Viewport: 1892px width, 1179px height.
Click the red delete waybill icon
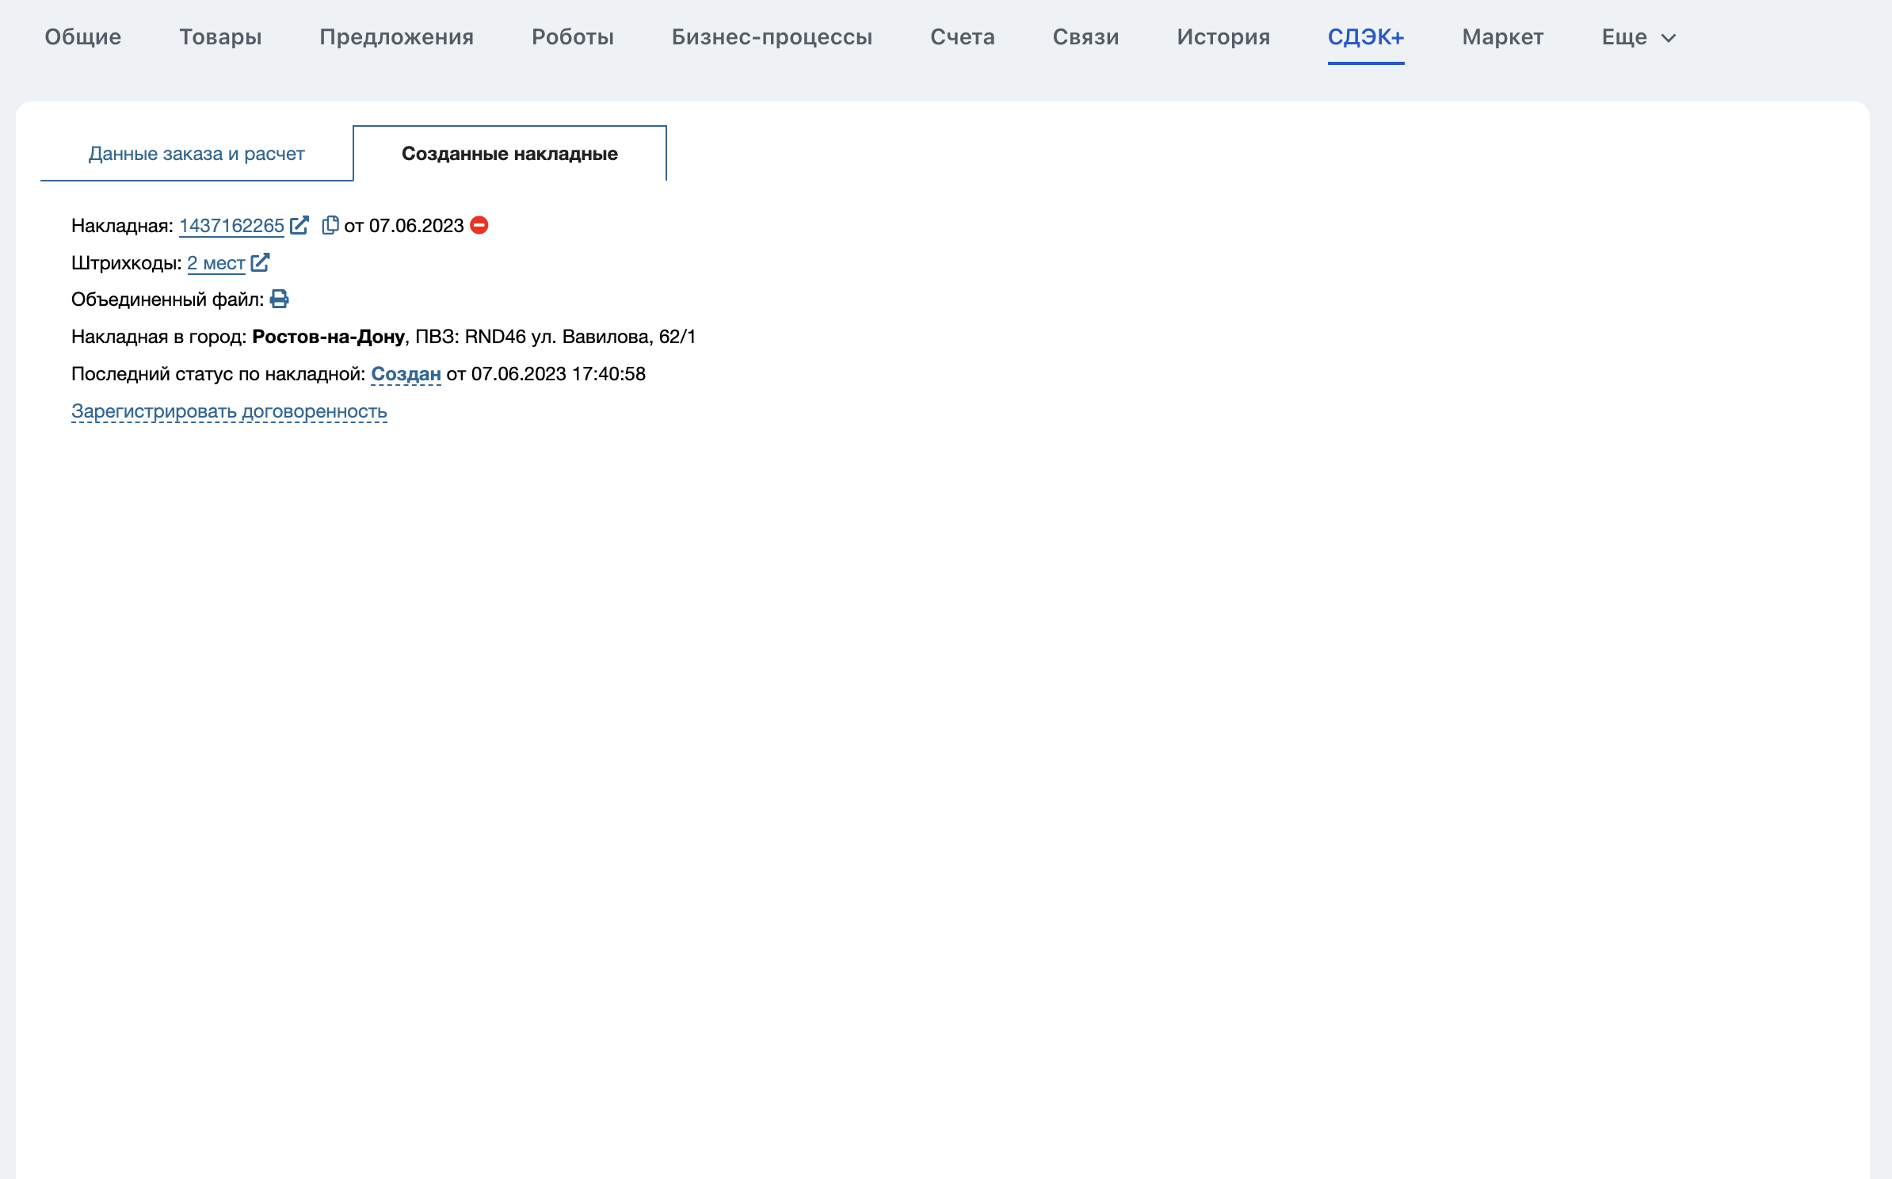point(479,225)
